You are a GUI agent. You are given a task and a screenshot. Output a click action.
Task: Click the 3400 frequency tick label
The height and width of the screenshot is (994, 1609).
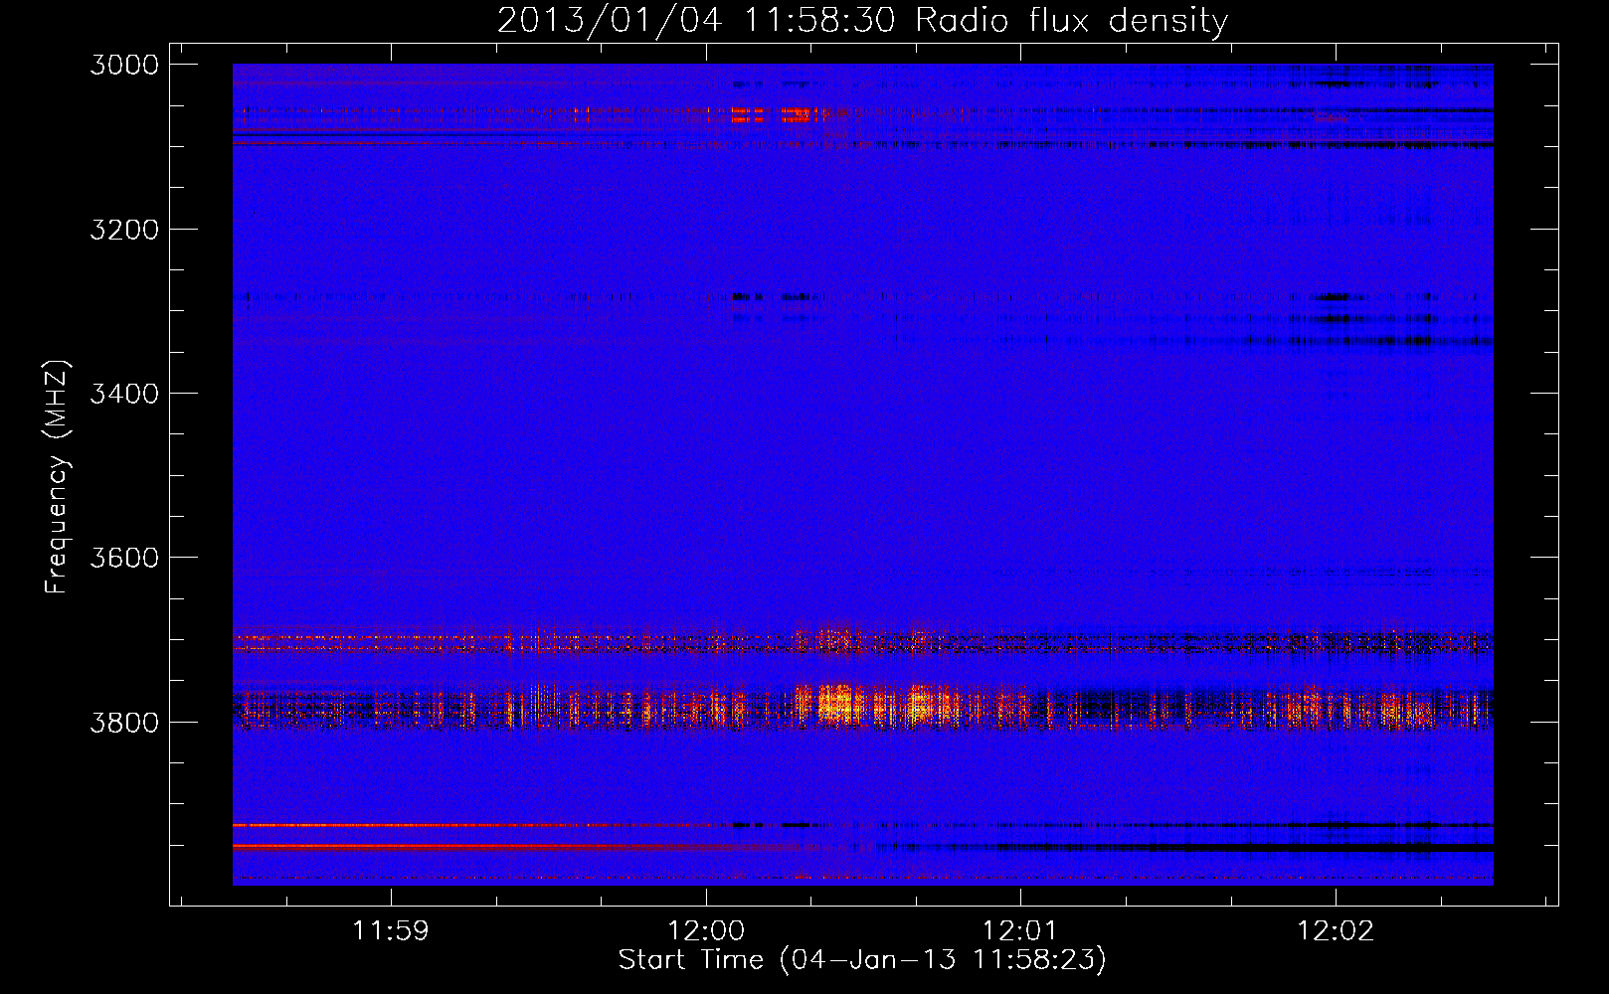coord(124,394)
